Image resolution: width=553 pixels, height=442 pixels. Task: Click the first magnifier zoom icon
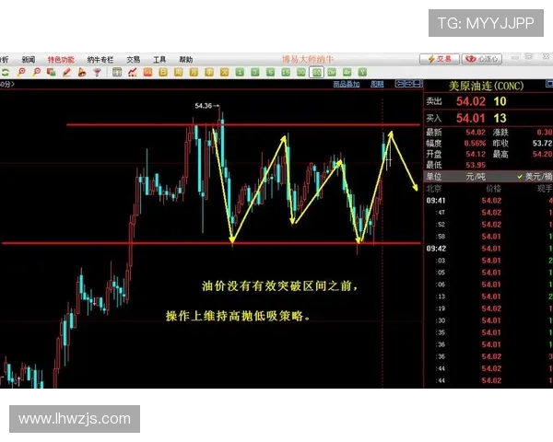point(21,72)
